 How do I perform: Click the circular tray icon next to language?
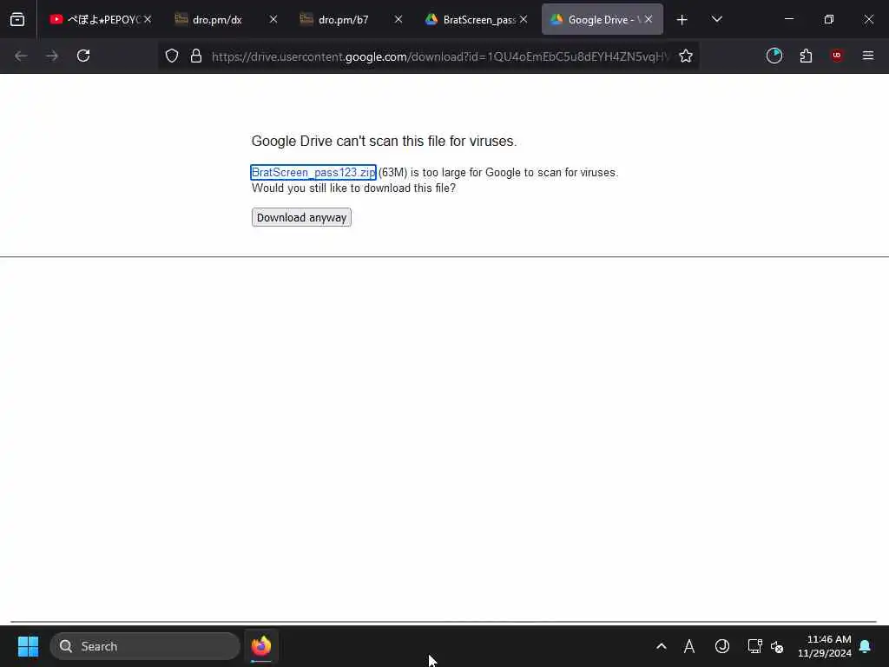[x=722, y=646]
